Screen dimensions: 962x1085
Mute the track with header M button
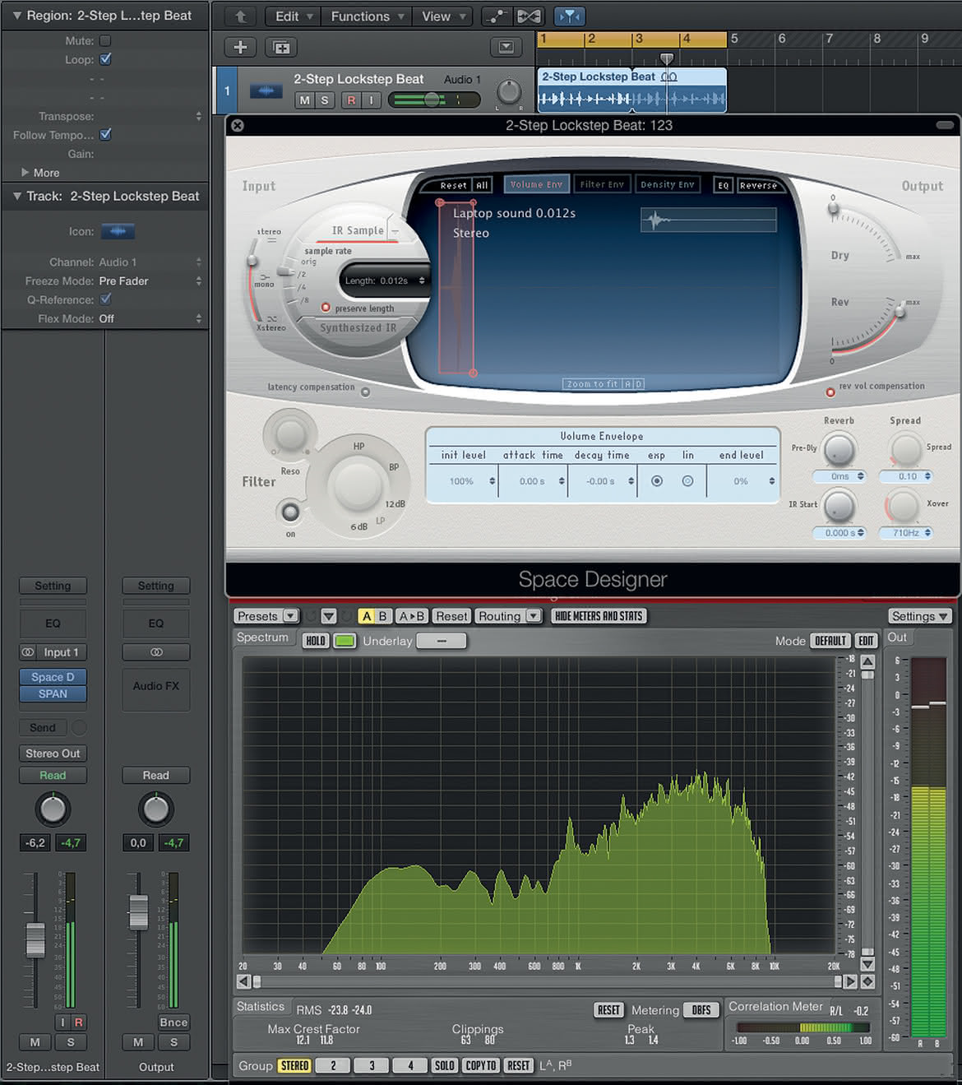point(304,100)
